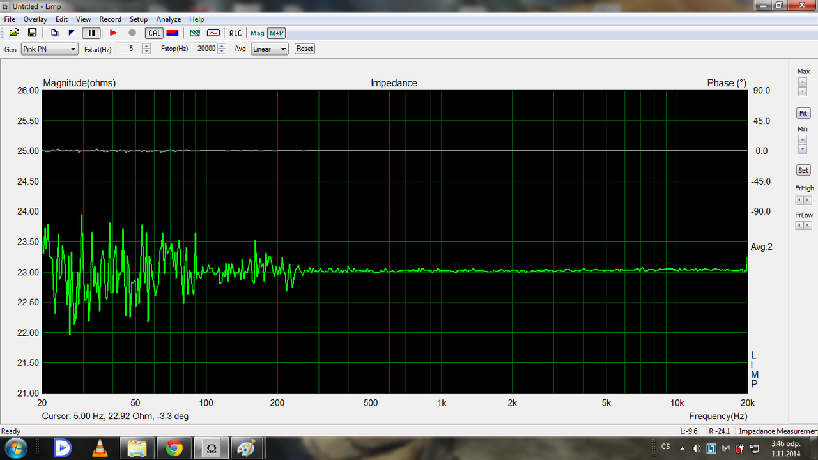Click the RLC estimation toolbar button
Image resolution: width=818 pixels, height=460 pixels.
click(x=236, y=33)
